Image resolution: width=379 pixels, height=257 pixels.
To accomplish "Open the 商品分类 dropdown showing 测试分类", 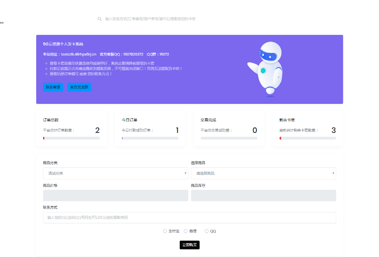I will (x=115, y=173).
